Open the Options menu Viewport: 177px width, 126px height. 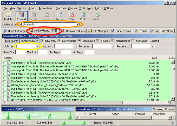pyautogui.click(x=108, y=8)
